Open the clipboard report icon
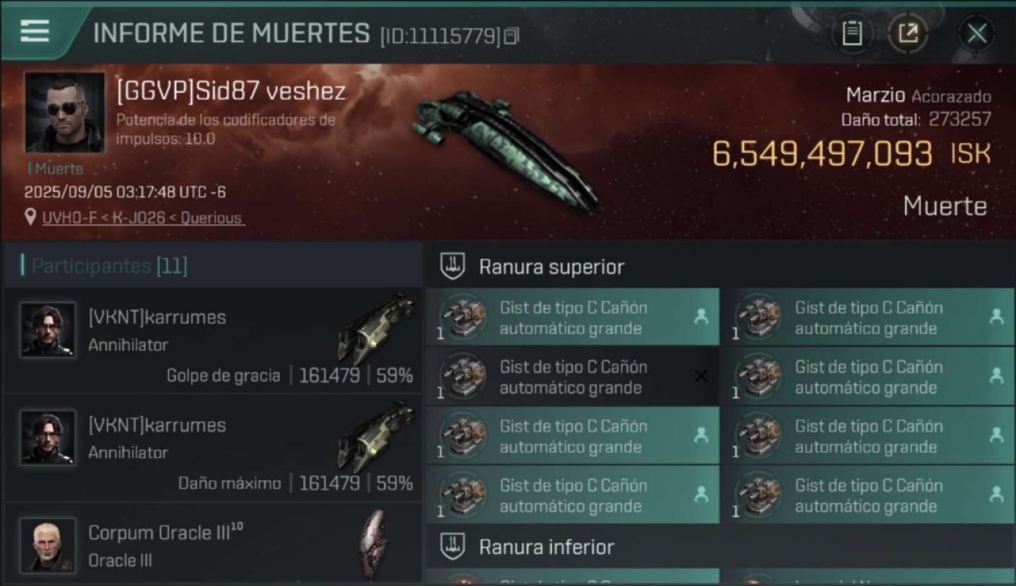 pyautogui.click(x=852, y=33)
